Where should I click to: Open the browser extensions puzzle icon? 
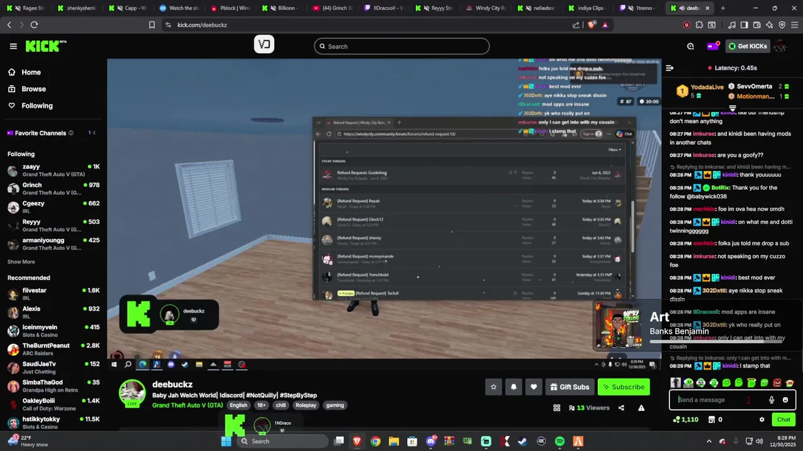click(x=699, y=25)
